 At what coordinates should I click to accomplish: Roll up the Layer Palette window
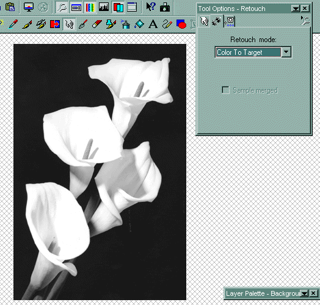(x=304, y=293)
